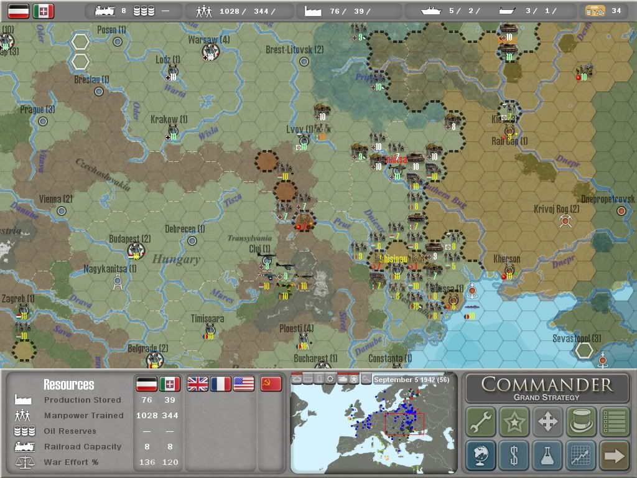The width and height of the screenshot is (637, 478).
Task: Click the magnifier zoom button on minimap
Action: [x=366, y=379]
